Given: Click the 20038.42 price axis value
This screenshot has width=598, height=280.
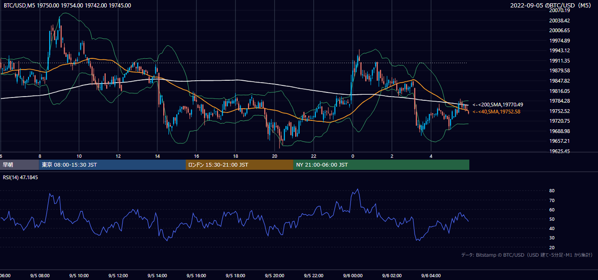Looking at the screenshot, I should coord(559,21).
